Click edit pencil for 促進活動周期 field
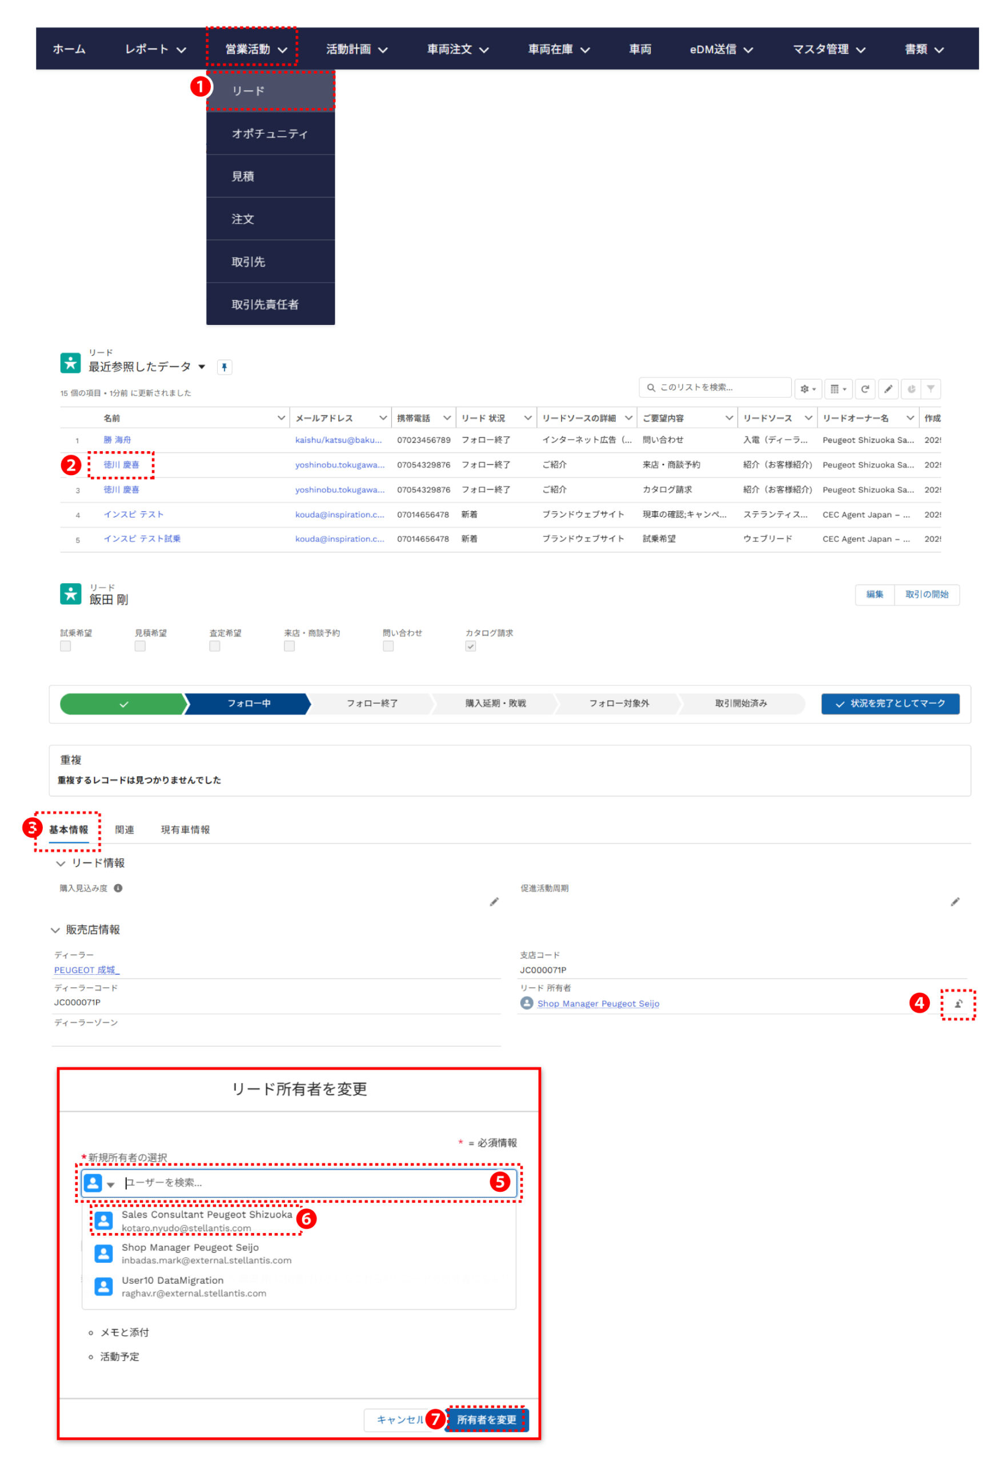 pyautogui.click(x=955, y=902)
